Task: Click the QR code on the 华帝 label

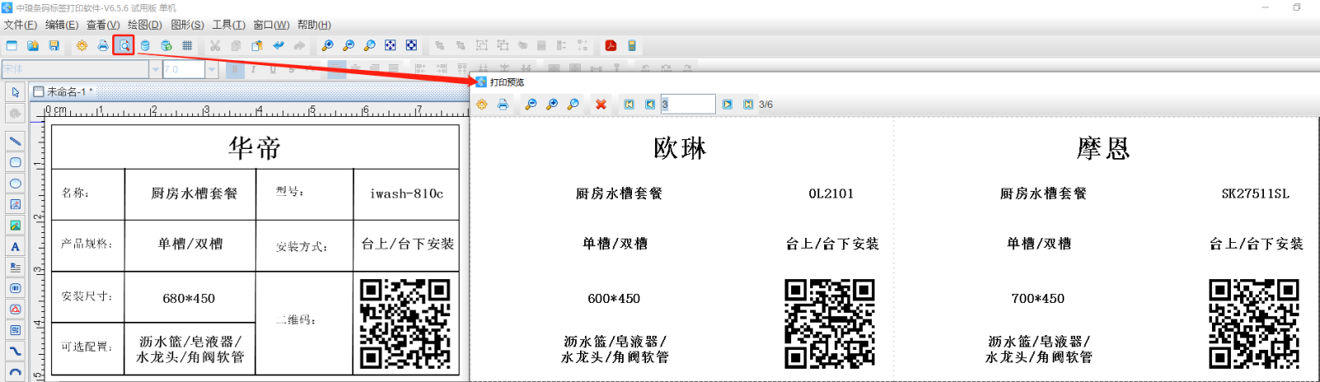Action: click(405, 324)
